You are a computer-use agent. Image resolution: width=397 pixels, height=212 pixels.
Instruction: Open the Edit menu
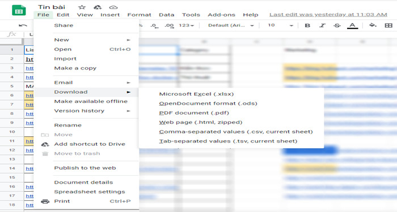point(63,15)
